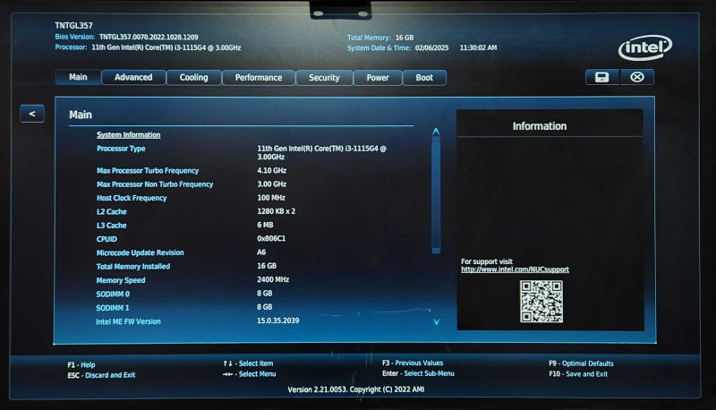Click the scroll up arrow

436,132
